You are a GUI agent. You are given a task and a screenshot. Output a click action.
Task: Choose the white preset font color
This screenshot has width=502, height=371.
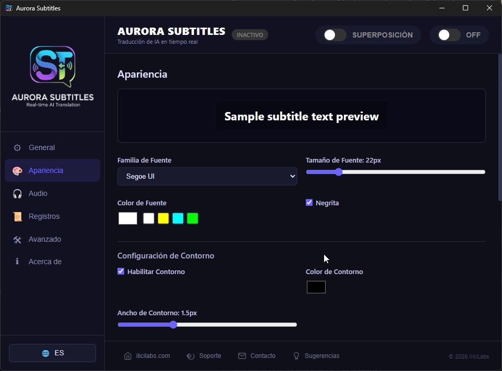[x=149, y=218]
